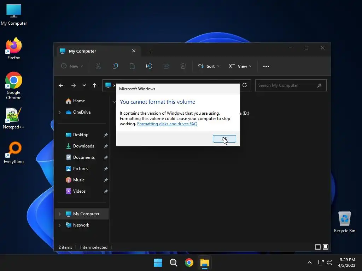Click OK in the Microsoft Windows dialog
Screen dimensions: 362x271
224,139
